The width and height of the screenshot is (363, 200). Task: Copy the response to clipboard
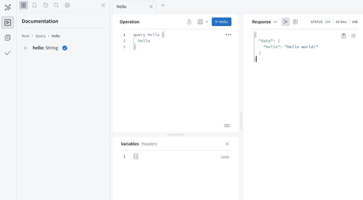point(344,36)
